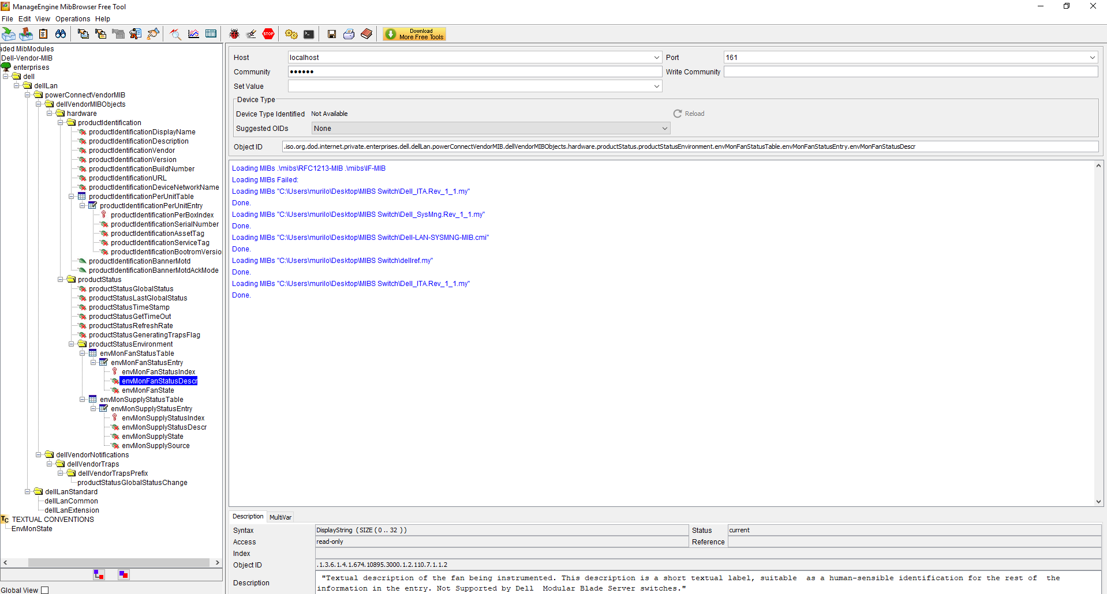
Task: Click the greyed GetBulk toolbar icon
Action: point(118,34)
